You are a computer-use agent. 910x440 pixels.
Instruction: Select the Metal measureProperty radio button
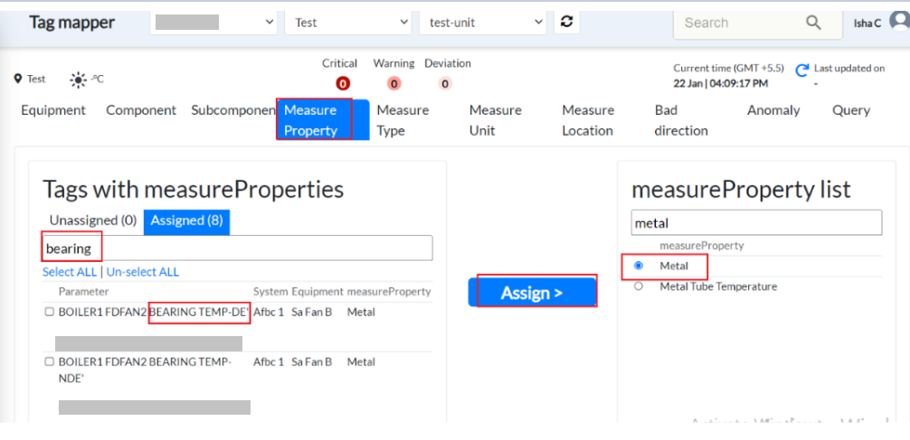pos(640,266)
